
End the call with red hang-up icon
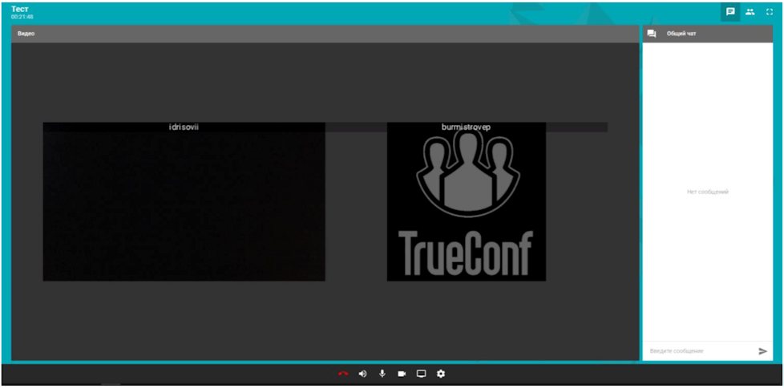tap(343, 374)
